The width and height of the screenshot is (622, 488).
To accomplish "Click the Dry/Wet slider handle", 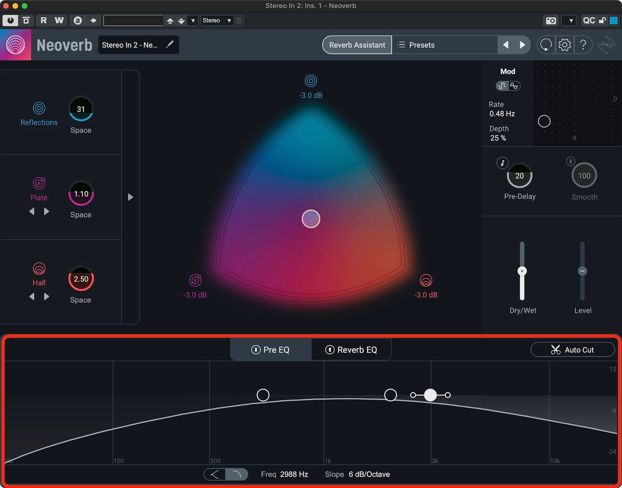I will coord(522,271).
